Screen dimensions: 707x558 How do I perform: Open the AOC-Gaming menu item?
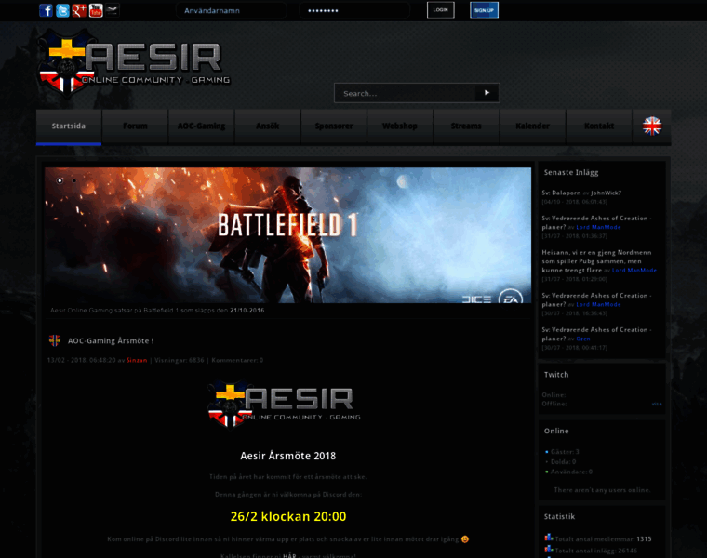(x=202, y=126)
